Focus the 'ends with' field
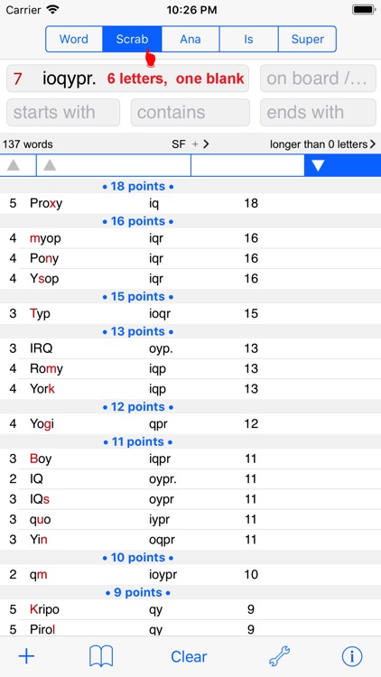Image resolution: width=381 pixels, height=677 pixels. point(318,112)
